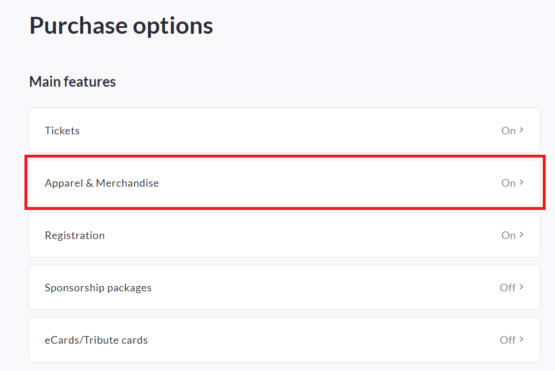Click the On status for Apparel & Merchandise

pyautogui.click(x=508, y=183)
